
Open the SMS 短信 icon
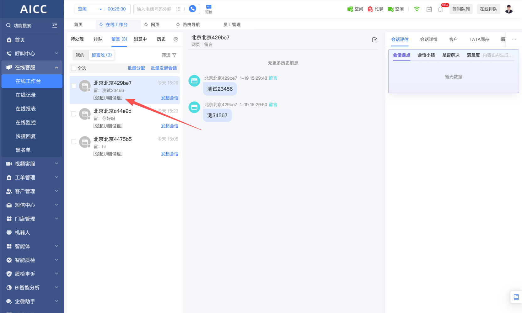tap(209, 9)
